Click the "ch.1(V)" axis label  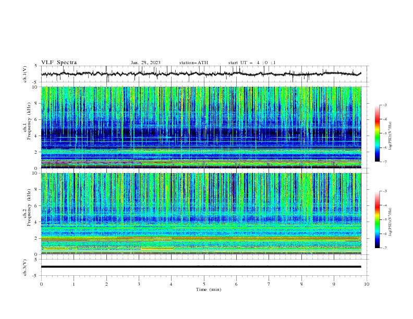tap(25, 74)
